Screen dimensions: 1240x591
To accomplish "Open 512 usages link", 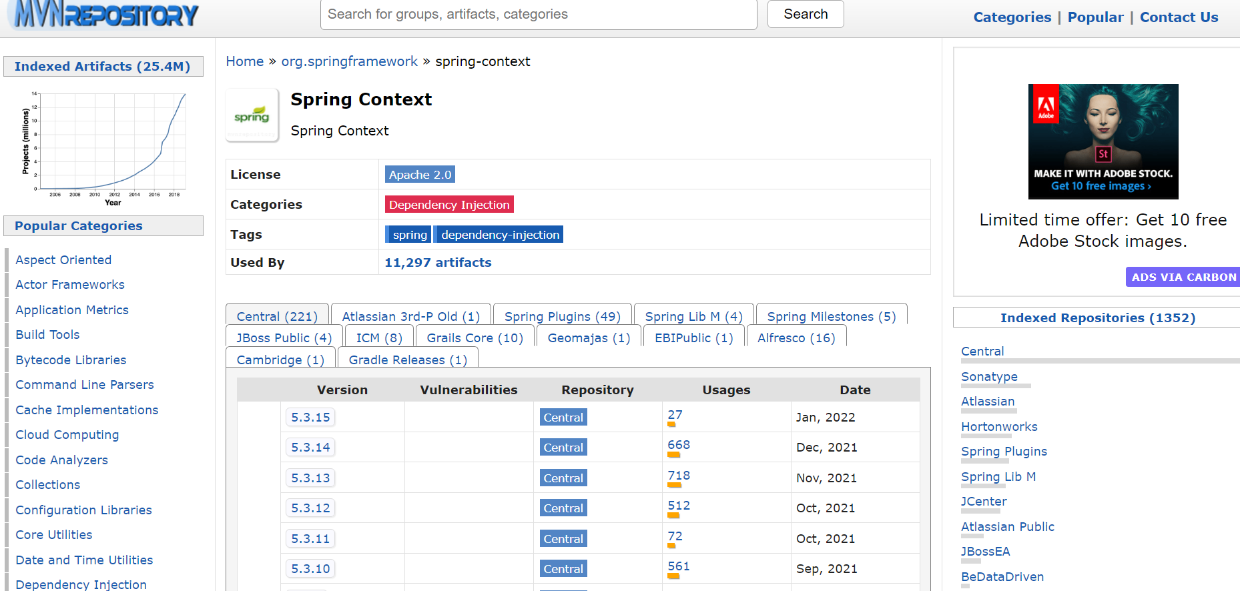I will (x=679, y=506).
